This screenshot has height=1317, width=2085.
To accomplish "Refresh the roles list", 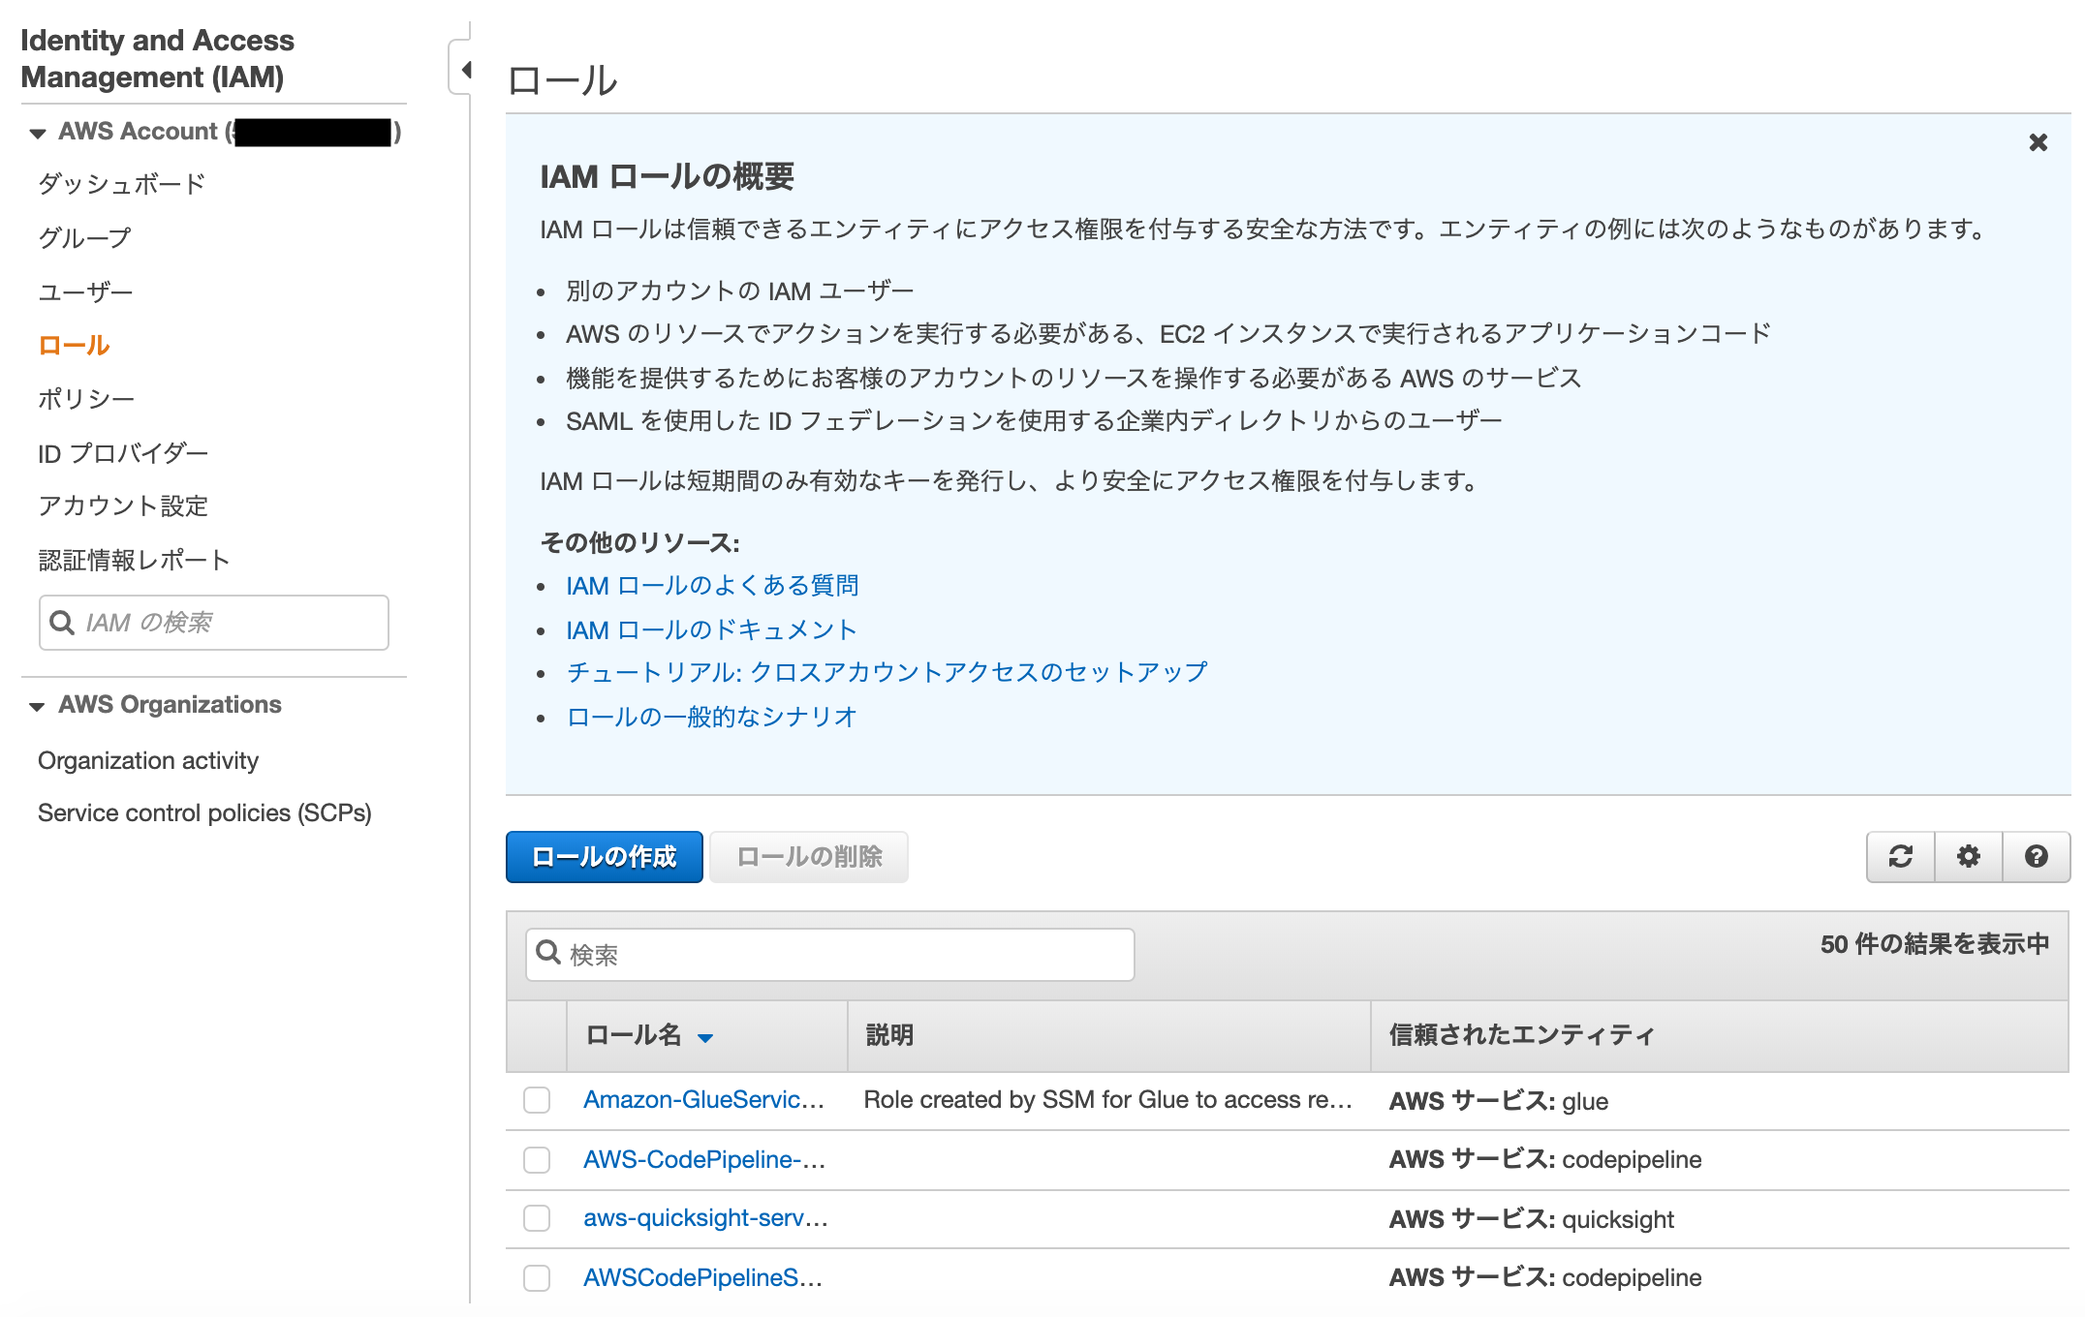I will pyautogui.click(x=1900, y=856).
